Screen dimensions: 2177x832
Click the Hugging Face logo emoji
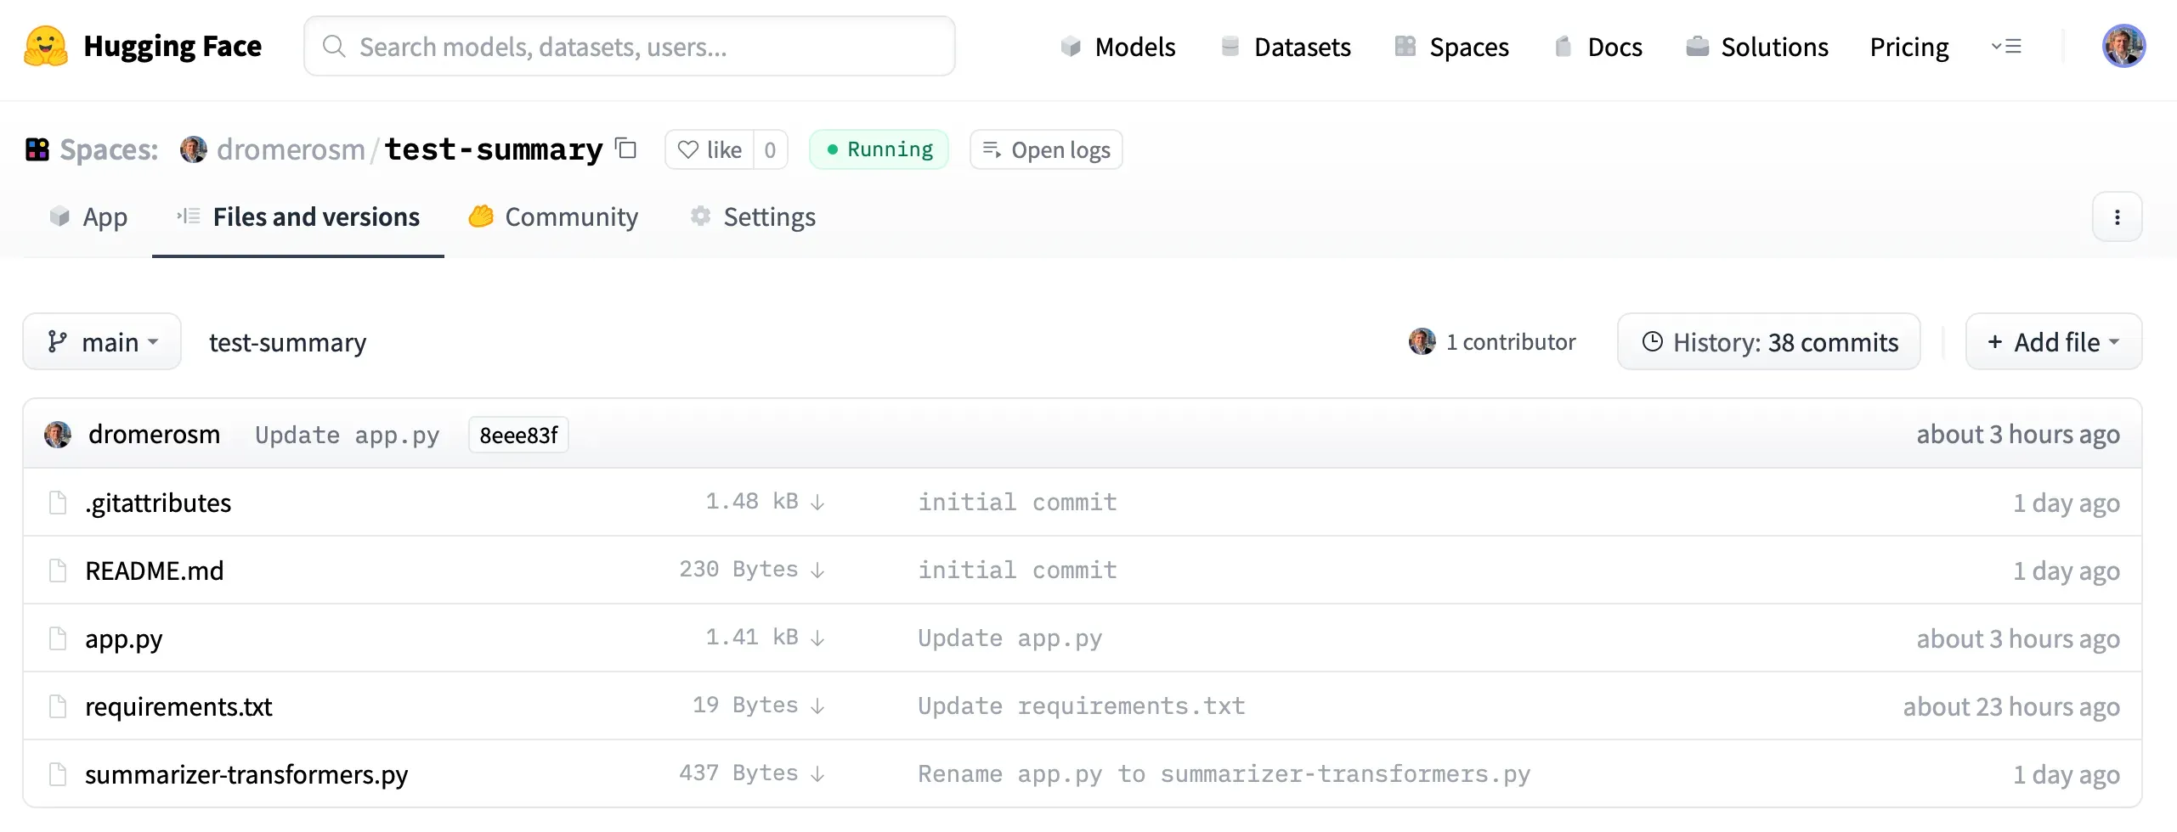click(x=45, y=46)
